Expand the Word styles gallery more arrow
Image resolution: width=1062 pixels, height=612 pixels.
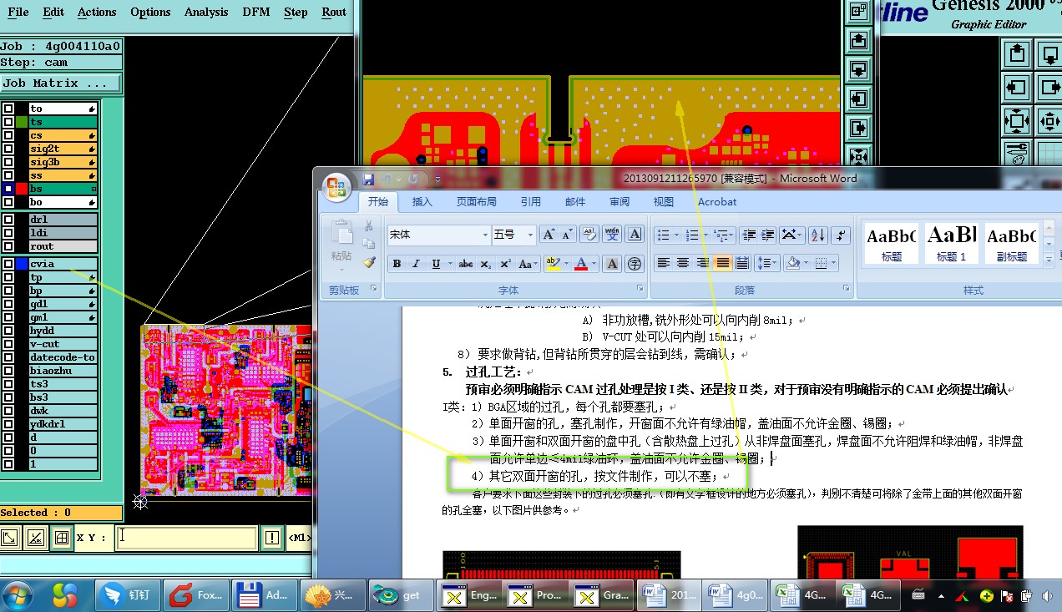pos(1049,260)
